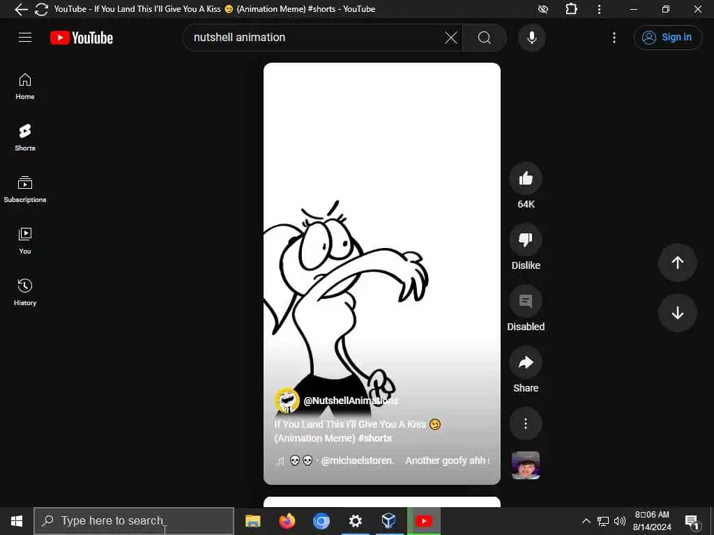Image resolution: width=714 pixels, height=535 pixels.
Task: Click the #shorts hashtag in title
Action: [x=374, y=438]
